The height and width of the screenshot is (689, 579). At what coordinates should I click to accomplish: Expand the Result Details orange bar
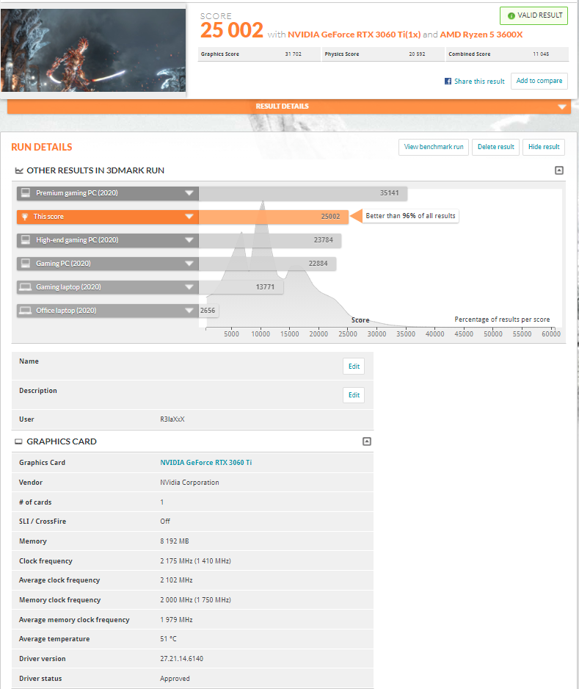tap(289, 107)
